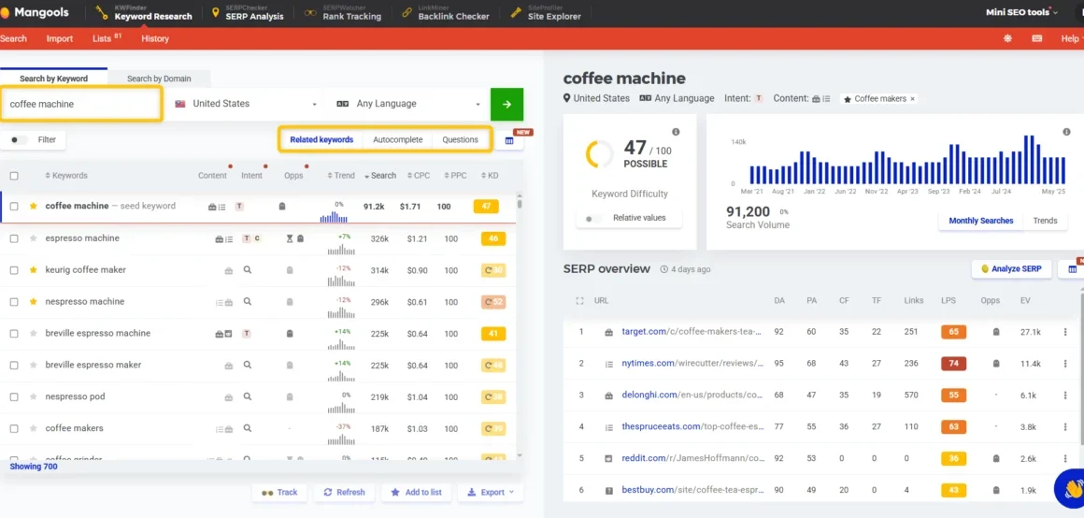Click search intent icon for keurig coffee maker

click(x=248, y=270)
